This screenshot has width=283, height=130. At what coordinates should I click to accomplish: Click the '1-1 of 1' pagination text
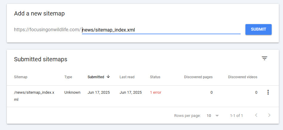click(236, 116)
